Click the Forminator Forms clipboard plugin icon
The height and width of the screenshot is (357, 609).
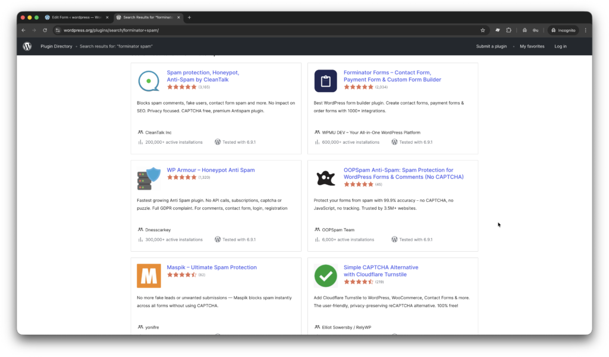pyautogui.click(x=325, y=80)
